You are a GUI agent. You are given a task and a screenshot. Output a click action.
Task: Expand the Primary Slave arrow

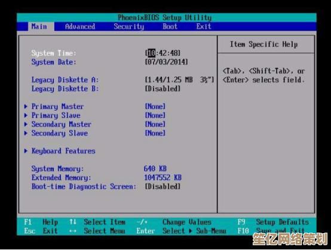(x=26, y=115)
